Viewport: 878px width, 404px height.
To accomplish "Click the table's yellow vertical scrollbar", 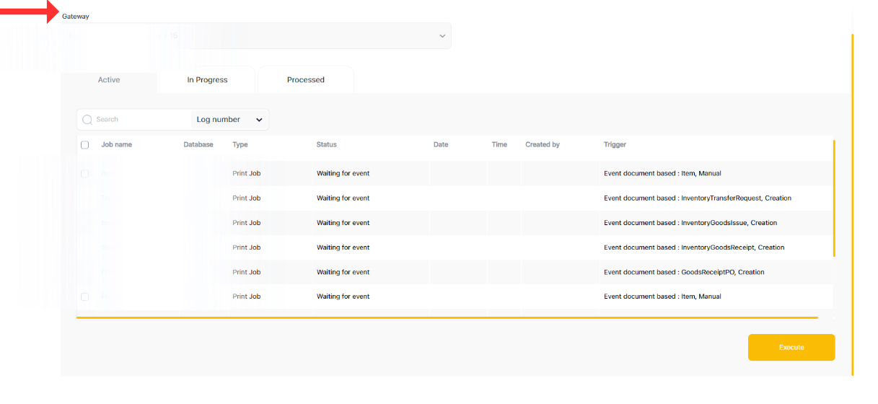I will [x=834, y=198].
